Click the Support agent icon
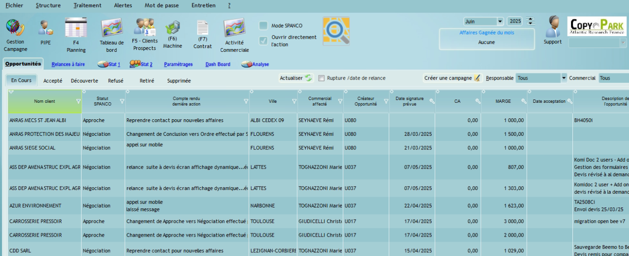 (x=553, y=26)
